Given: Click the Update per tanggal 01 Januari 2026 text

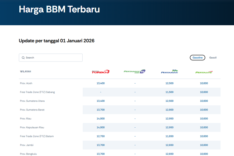Looking at the screenshot, I should click(56, 41).
